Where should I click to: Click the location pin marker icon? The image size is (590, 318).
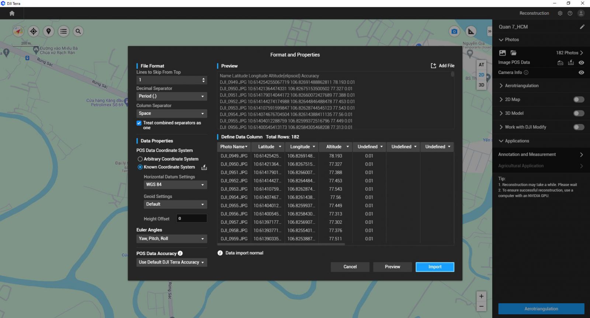pyautogui.click(x=48, y=31)
